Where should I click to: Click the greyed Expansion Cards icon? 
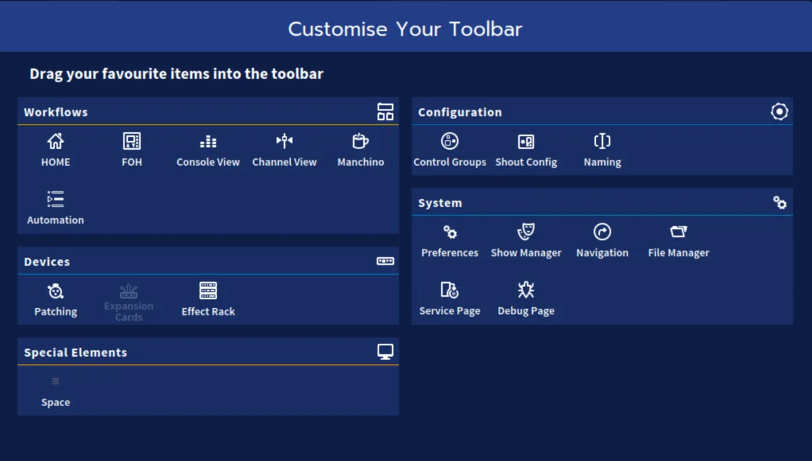coord(129,291)
